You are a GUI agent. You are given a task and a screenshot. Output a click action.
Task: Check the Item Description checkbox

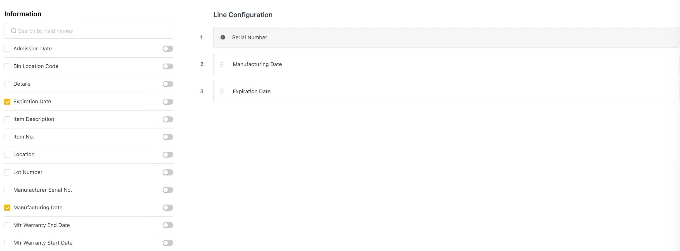(x=7, y=119)
